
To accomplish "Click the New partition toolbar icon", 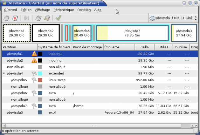I will point(6,18).
